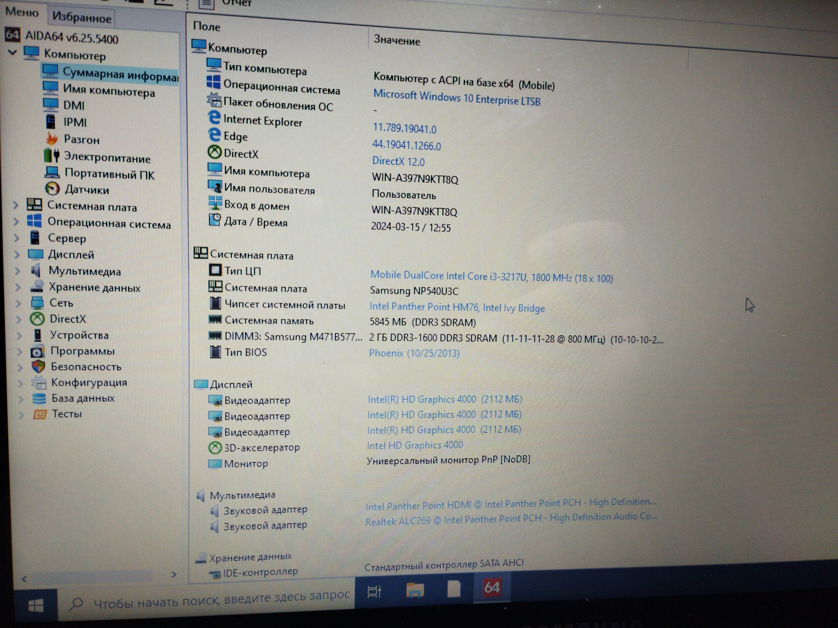Open the Phoenix (10/25/2013) BIOS link

click(x=414, y=353)
